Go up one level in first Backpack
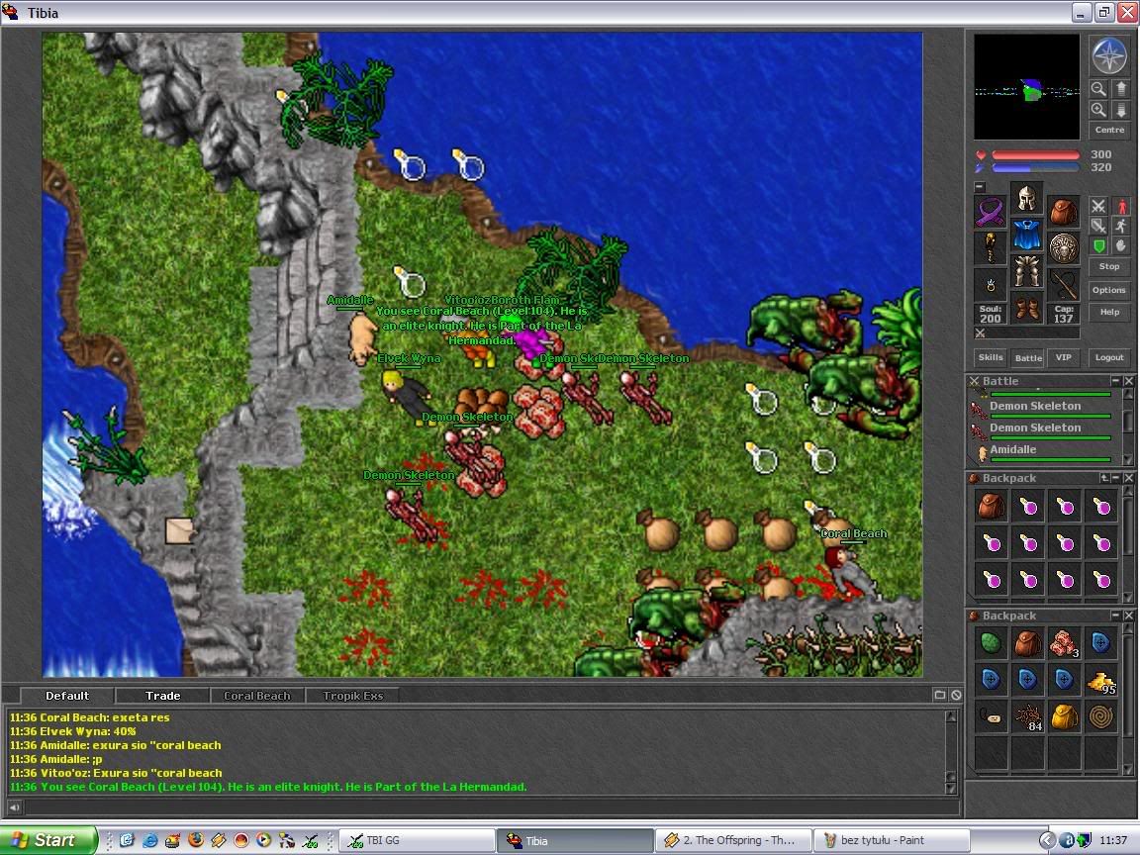The image size is (1140, 855). click(1103, 478)
